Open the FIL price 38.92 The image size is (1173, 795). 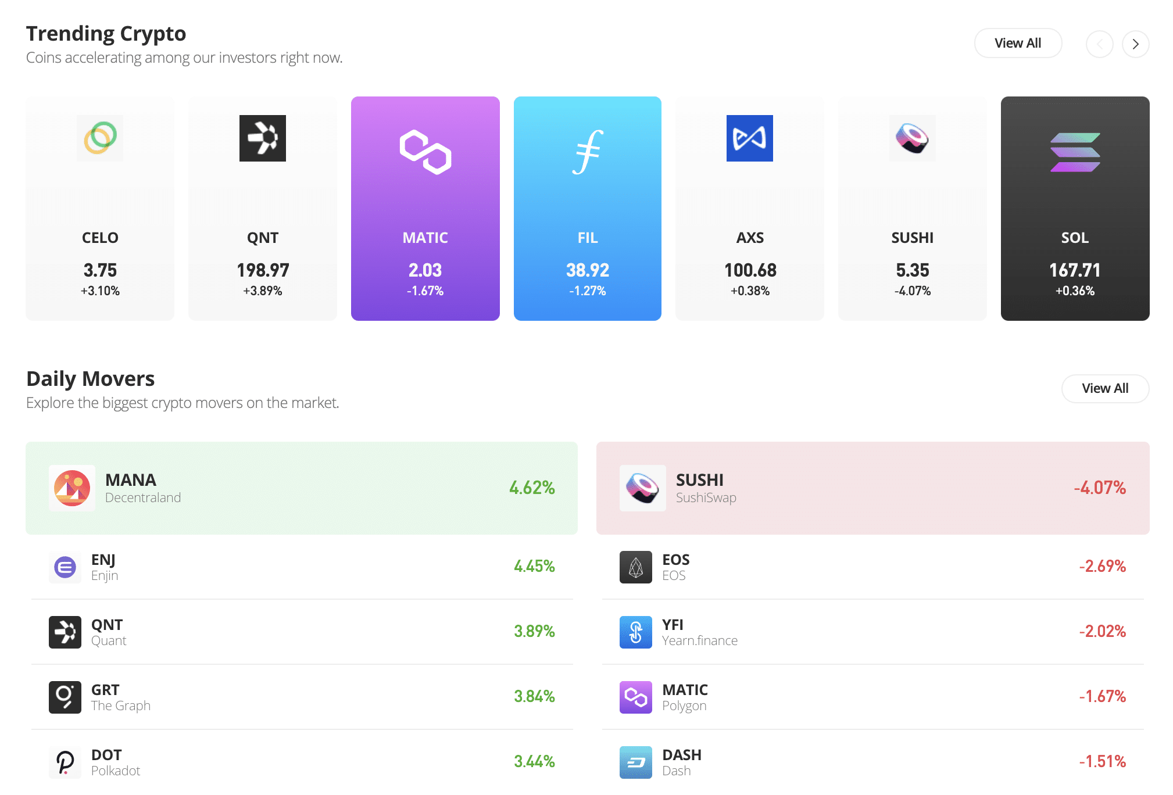(588, 270)
